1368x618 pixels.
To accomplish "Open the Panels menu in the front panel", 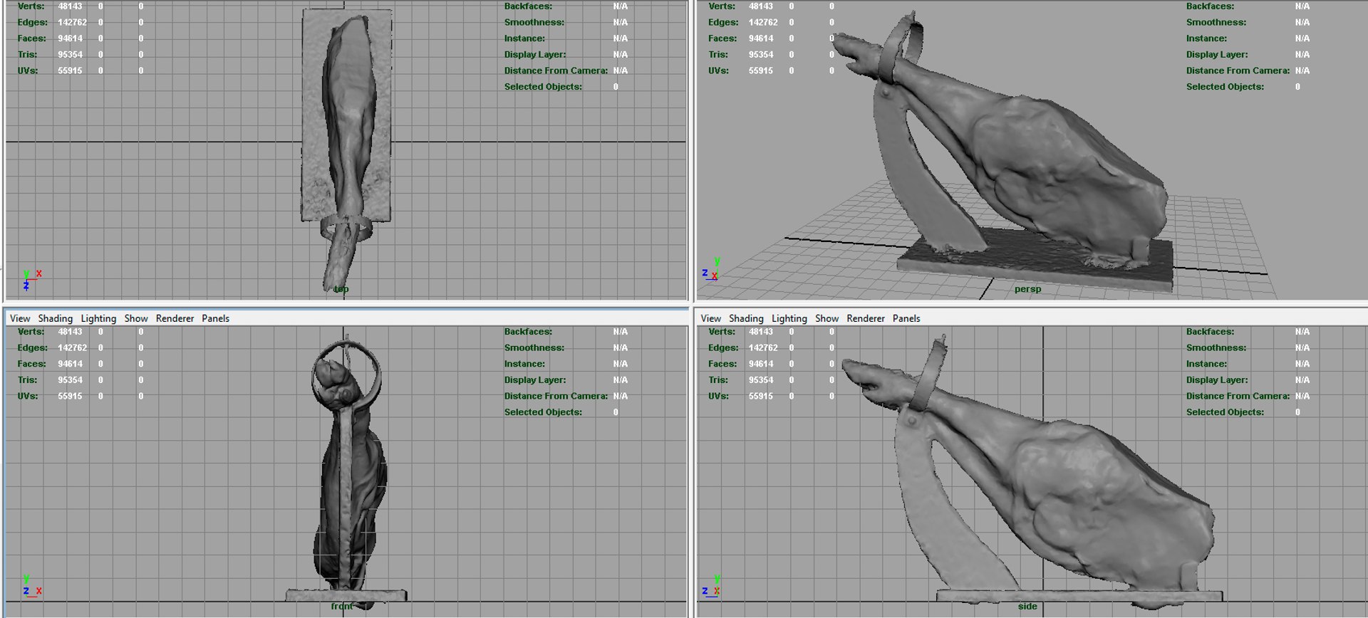I will click(216, 318).
